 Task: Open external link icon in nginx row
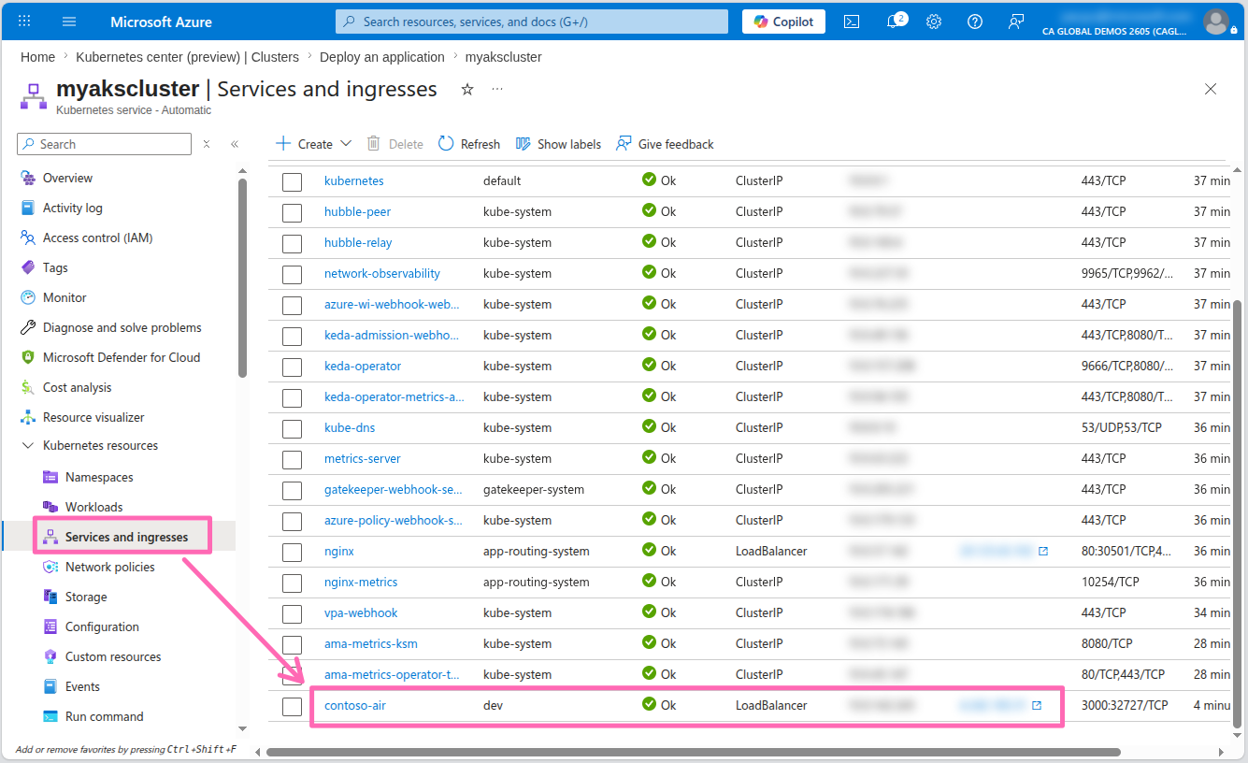pyautogui.click(x=1043, y=552)
